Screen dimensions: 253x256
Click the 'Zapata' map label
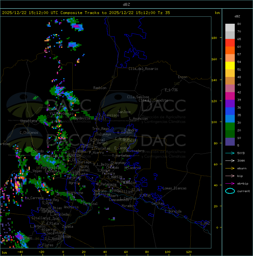[68, 227]
